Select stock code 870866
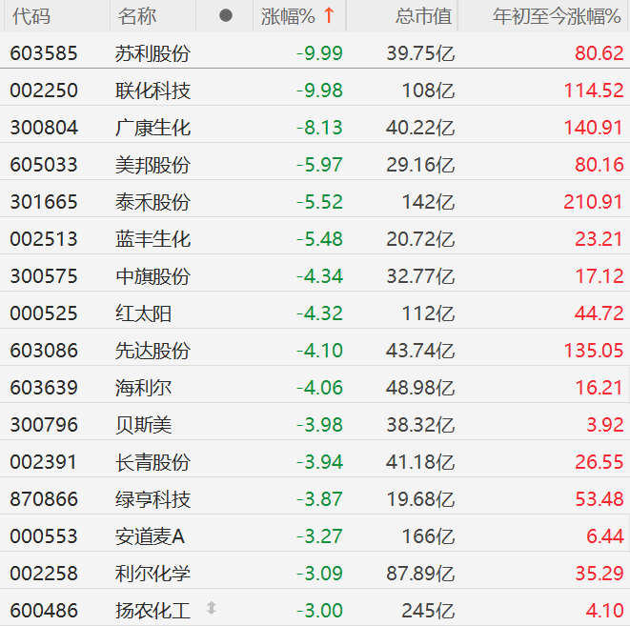This screenshot has width=630, height=626. pos(44,499)
